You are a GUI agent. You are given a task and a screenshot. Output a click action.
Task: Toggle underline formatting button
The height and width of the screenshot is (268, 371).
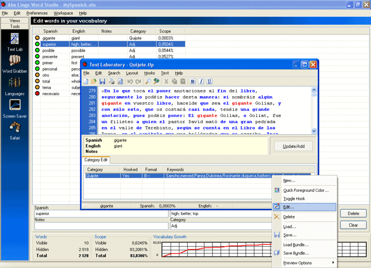tap(210, 81)
